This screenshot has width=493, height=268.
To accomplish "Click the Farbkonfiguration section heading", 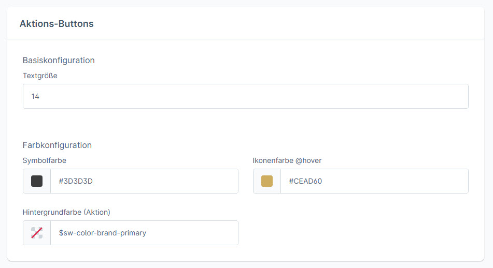I will [x=57, y=145].
